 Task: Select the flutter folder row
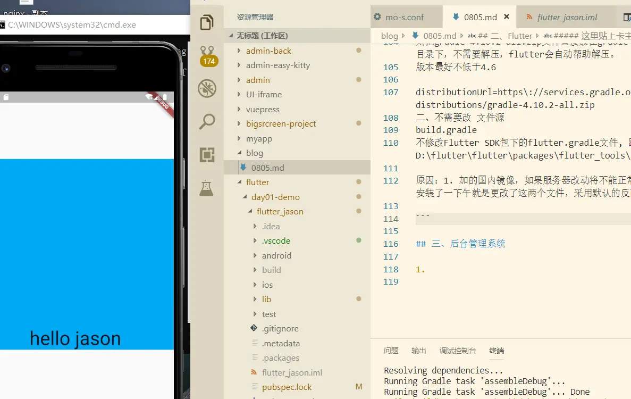point(297,182)
